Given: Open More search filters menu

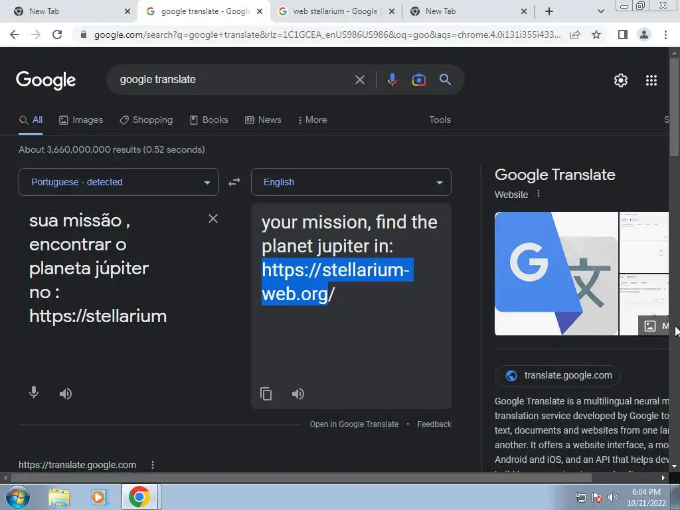Looking at the screenshot, I should (312, 120).
